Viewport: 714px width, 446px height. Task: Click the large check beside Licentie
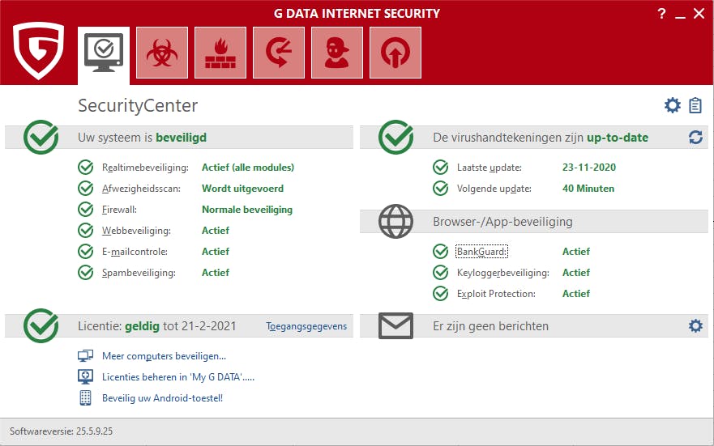41,325
